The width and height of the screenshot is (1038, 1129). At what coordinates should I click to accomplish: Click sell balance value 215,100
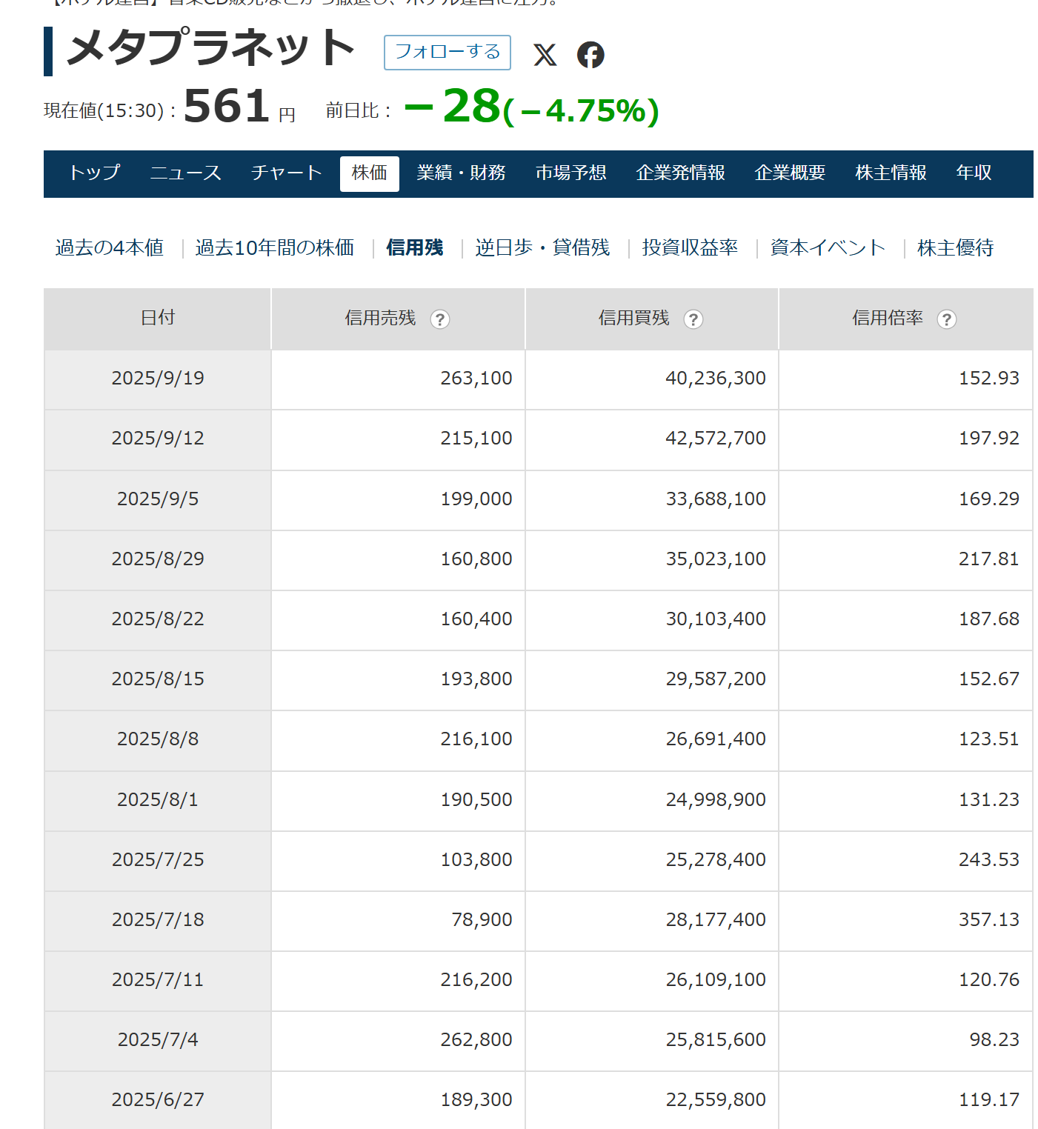476,439
